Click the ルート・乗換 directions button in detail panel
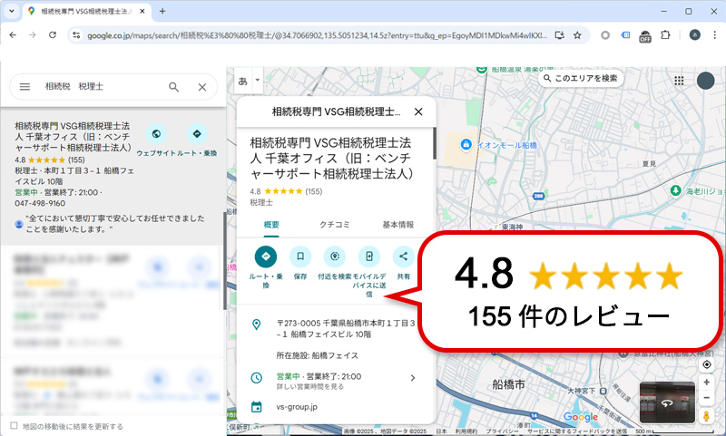 click(266, 257)
